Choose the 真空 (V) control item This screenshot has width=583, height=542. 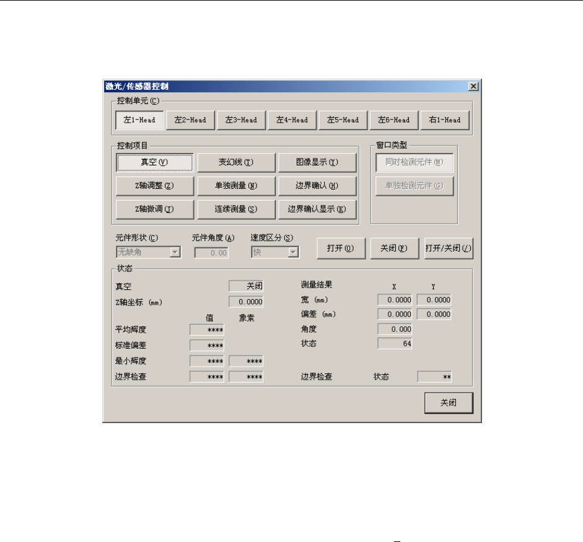click(x=155, y=162)
